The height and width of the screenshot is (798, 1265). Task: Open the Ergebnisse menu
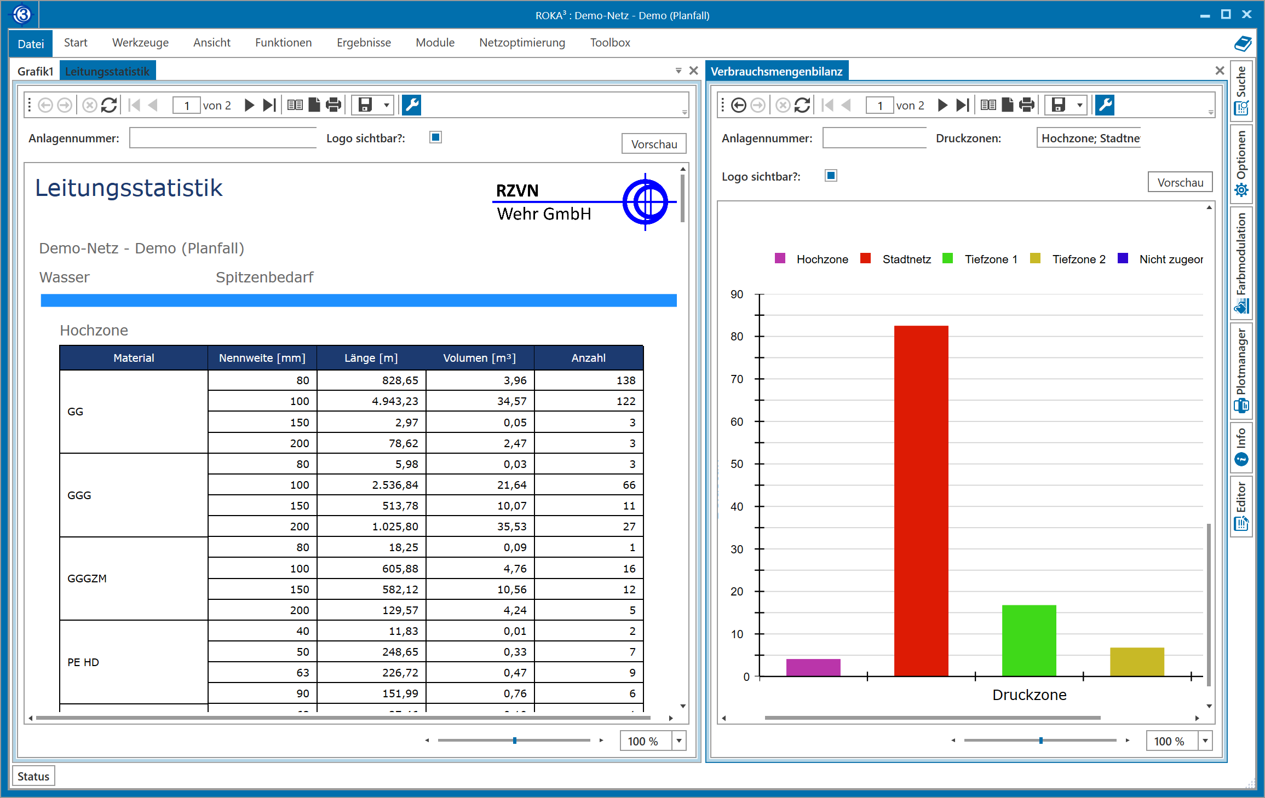tap(364, 43)
